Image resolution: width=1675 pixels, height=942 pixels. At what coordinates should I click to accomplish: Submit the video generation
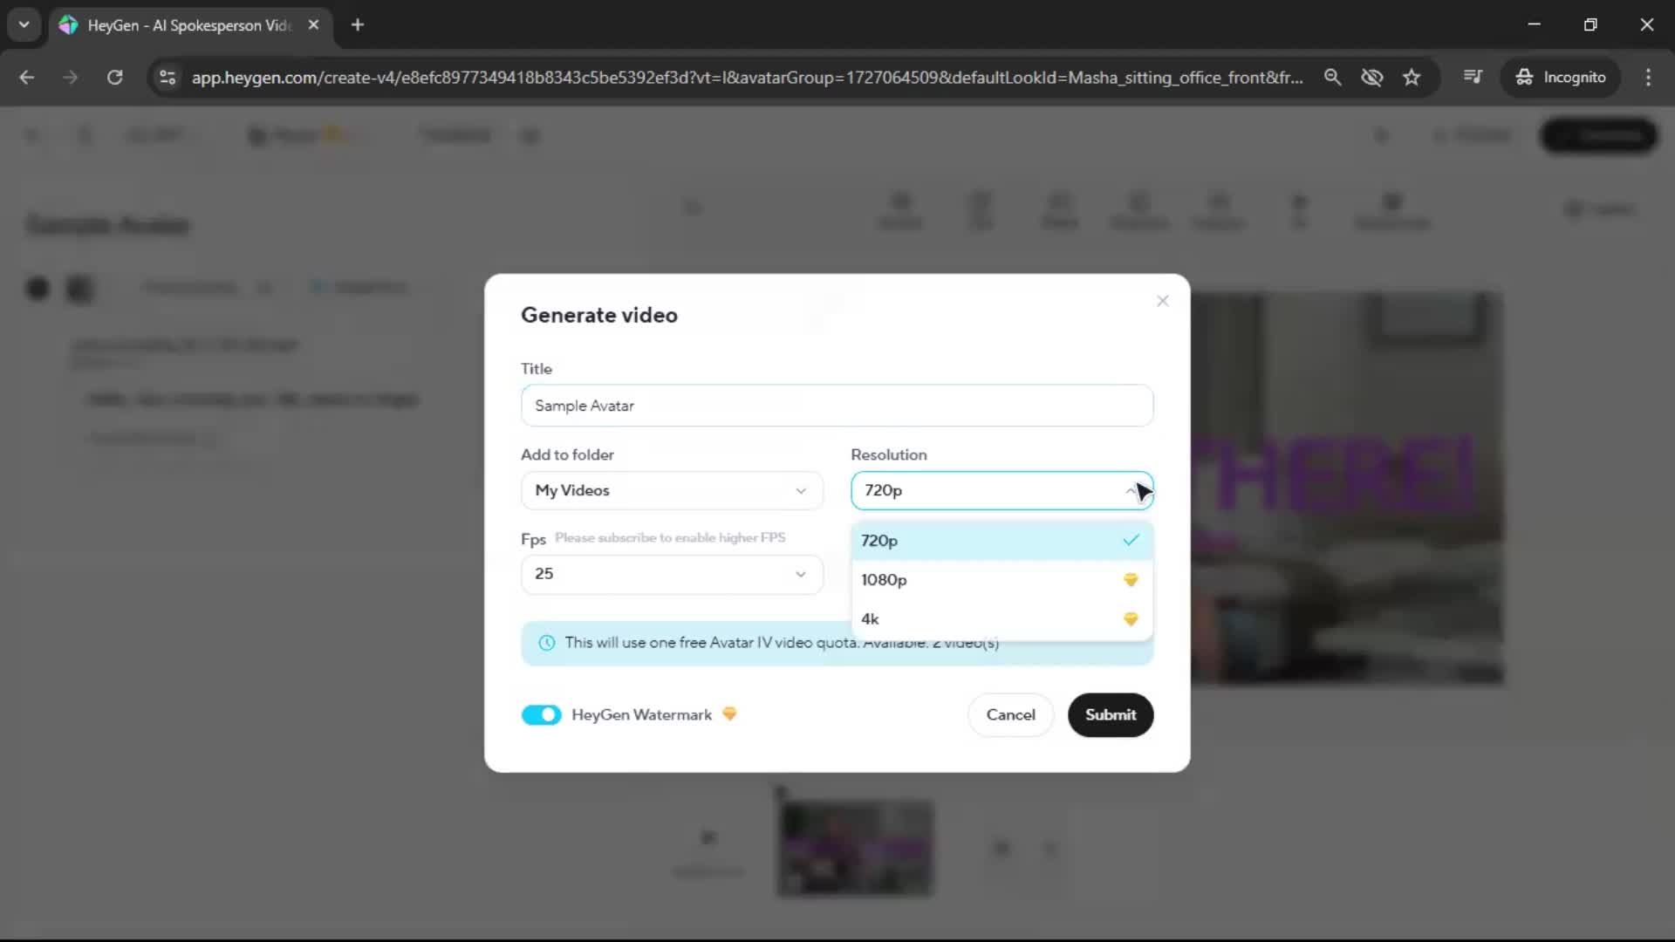pyautogui.click(x=1110, y=714)
